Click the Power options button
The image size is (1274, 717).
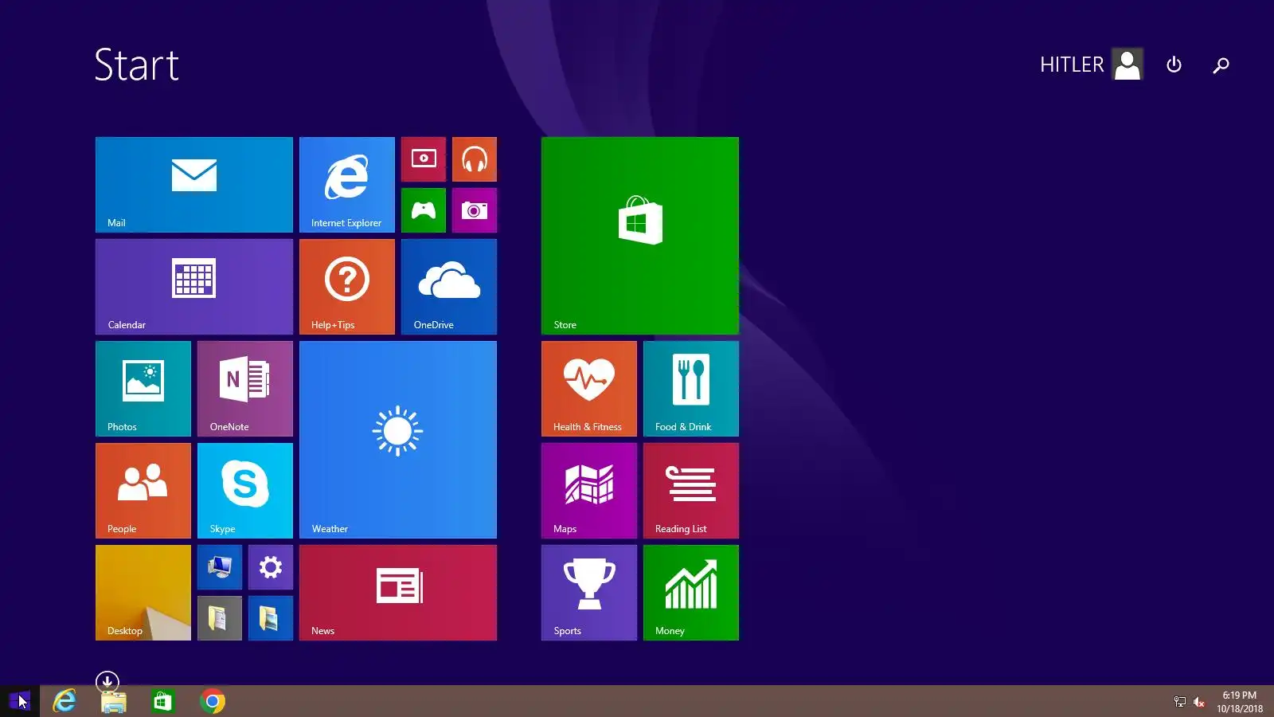(x=1174, y=65)
